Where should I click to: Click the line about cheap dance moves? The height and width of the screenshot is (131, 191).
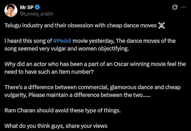click(80, 26)
